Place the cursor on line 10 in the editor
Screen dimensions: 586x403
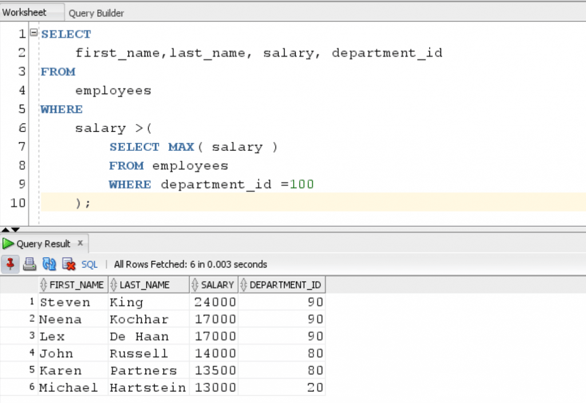click(114, 203)
